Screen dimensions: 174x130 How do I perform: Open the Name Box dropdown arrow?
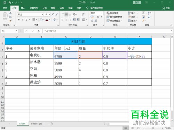point(16,31)
